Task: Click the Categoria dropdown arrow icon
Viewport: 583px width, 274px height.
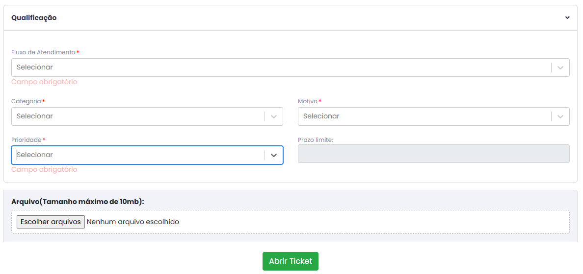Action: pos(274,116)
